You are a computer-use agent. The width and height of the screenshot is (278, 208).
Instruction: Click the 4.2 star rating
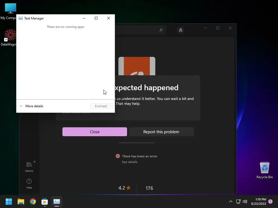click(x=124, y=188)
